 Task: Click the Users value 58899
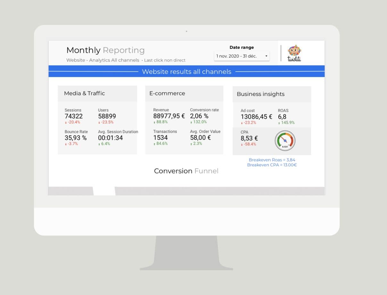click(107, 116)
